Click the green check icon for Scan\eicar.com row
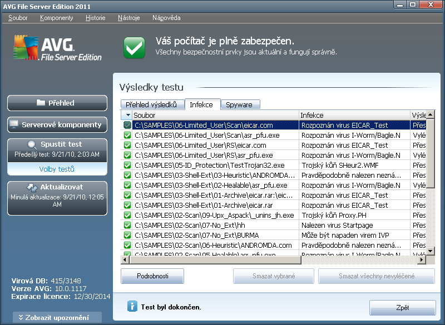 pyautogui.click(x=127, y=125)
